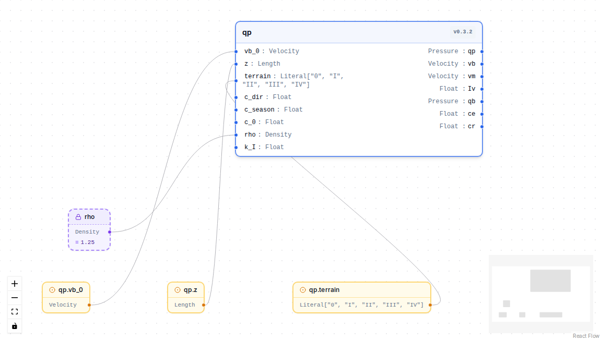This screenshot has height=341, width=601.
Task: Click the 1.25 value in rho node
Action: coord(87,242)
